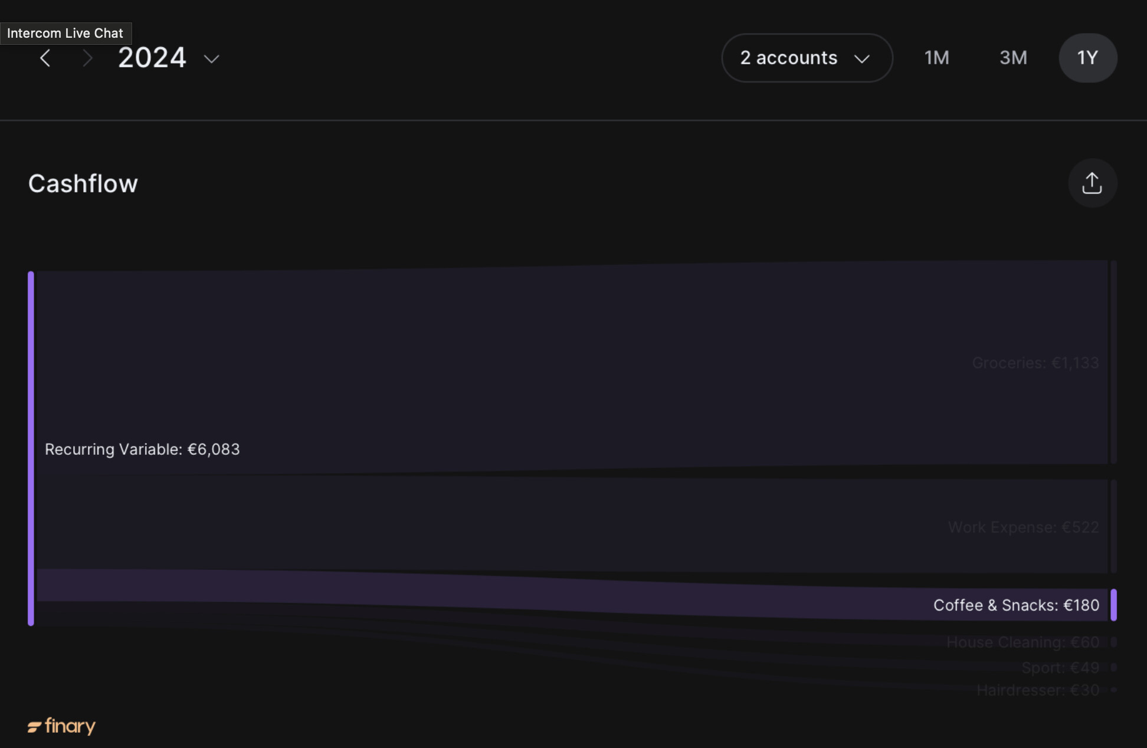The height and width of the screenshot is (748, 1147).
Task: Go to previous year with left arrow
Action: [45, 58]
